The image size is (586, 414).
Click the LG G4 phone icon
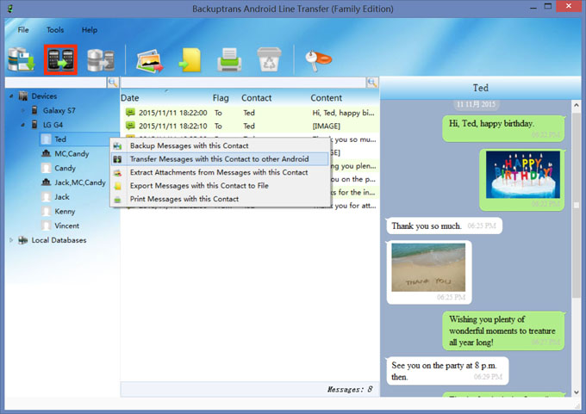coord(34,124)
